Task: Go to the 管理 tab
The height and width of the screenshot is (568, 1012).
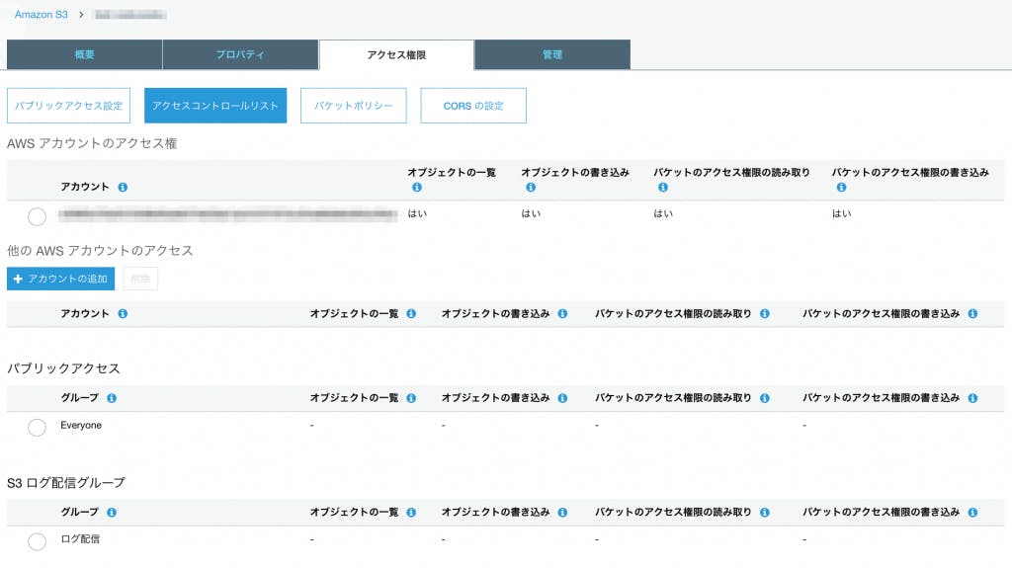Action: point(551,54)
